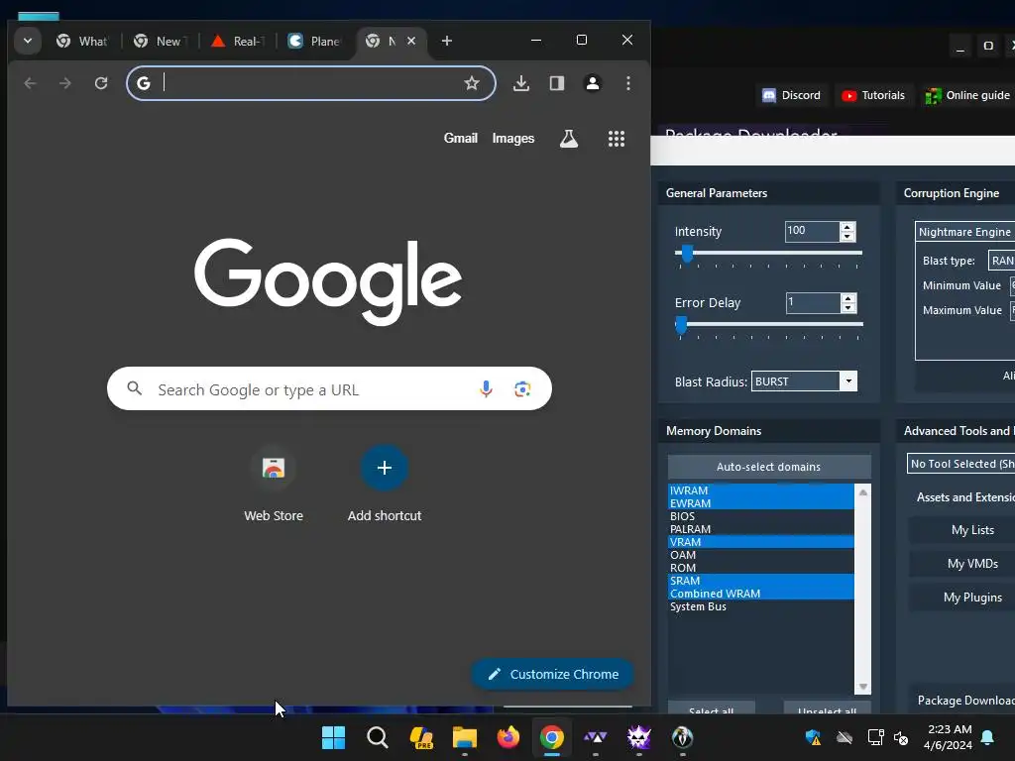Select the ROM memory domain
Viewport: 1015px width, 761px height.
pos(760,568)
